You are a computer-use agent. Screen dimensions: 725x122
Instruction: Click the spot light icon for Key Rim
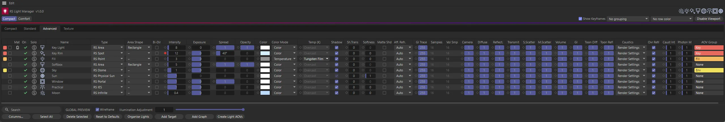tap(42, 53)
